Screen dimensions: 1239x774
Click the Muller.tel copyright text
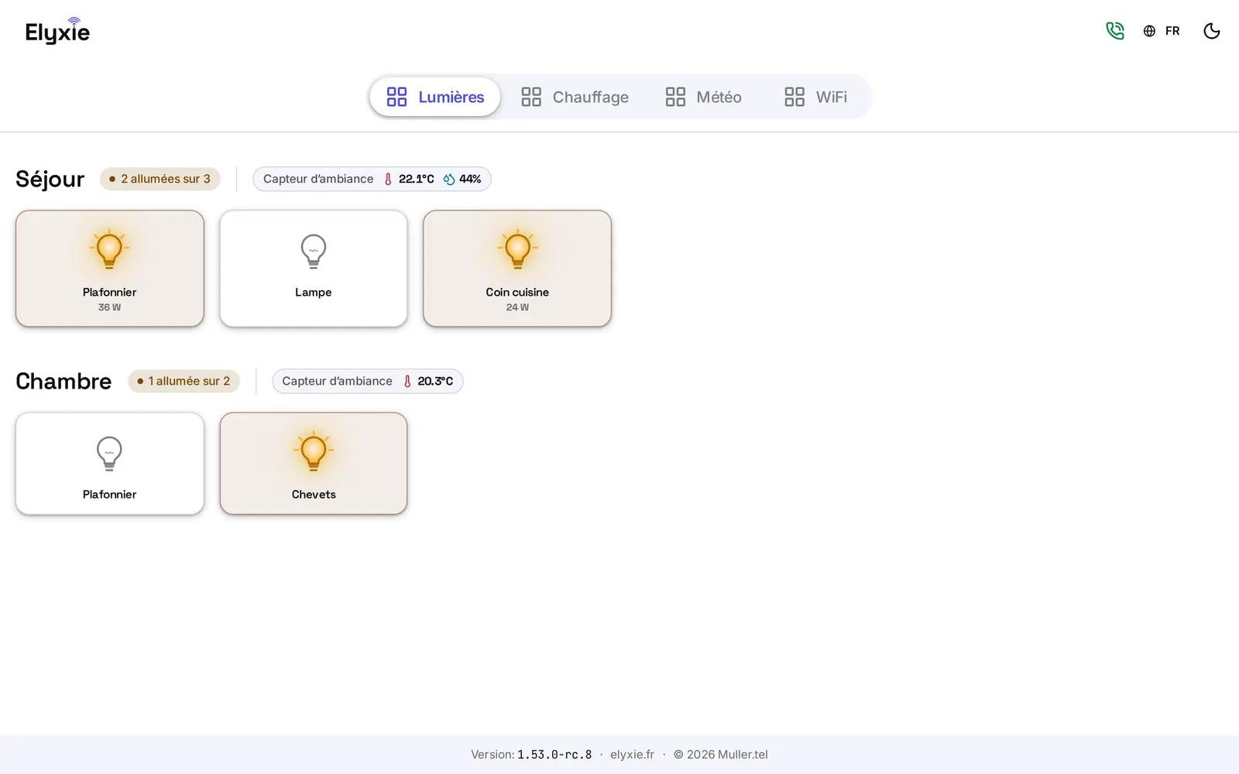click(x=720, y=755)
